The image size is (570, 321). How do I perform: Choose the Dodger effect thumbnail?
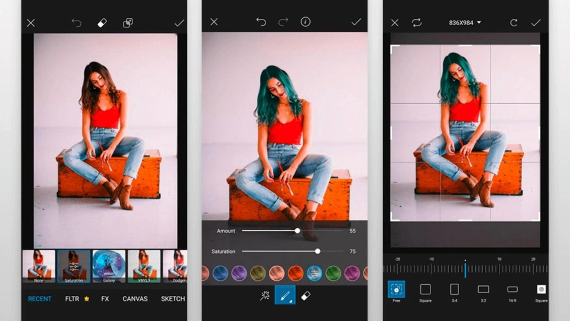pos(175,266)
